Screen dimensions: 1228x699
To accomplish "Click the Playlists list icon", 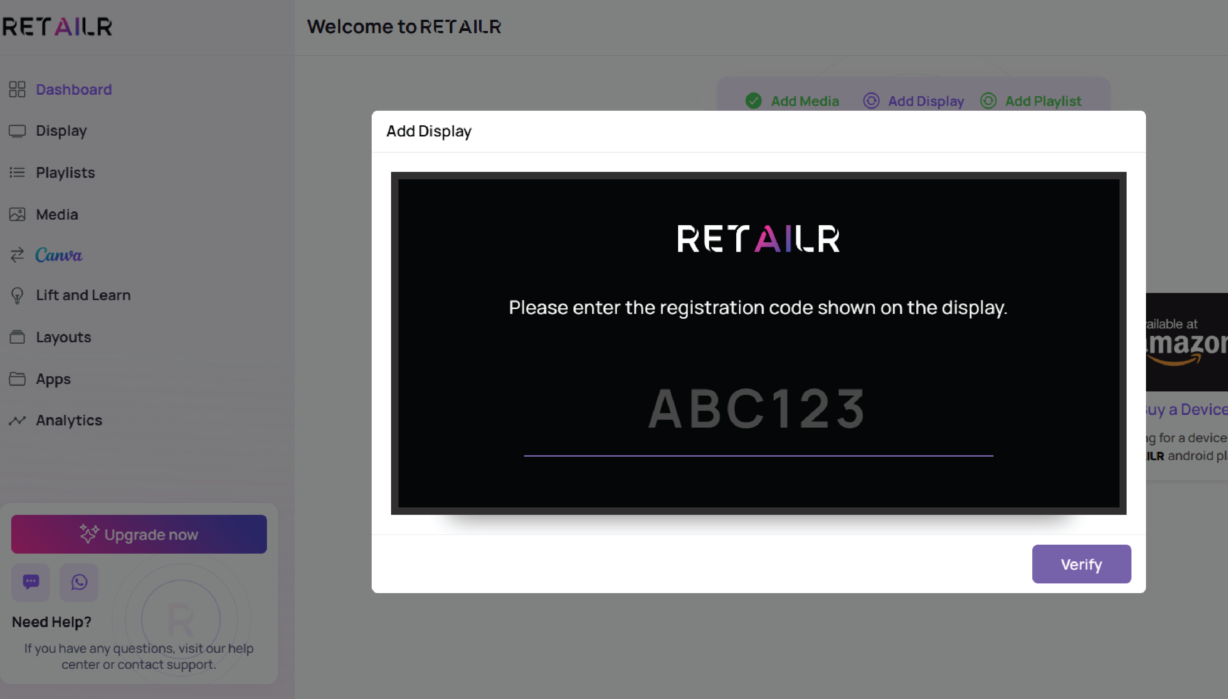I will pyautogui.click(x=17, y=172).
